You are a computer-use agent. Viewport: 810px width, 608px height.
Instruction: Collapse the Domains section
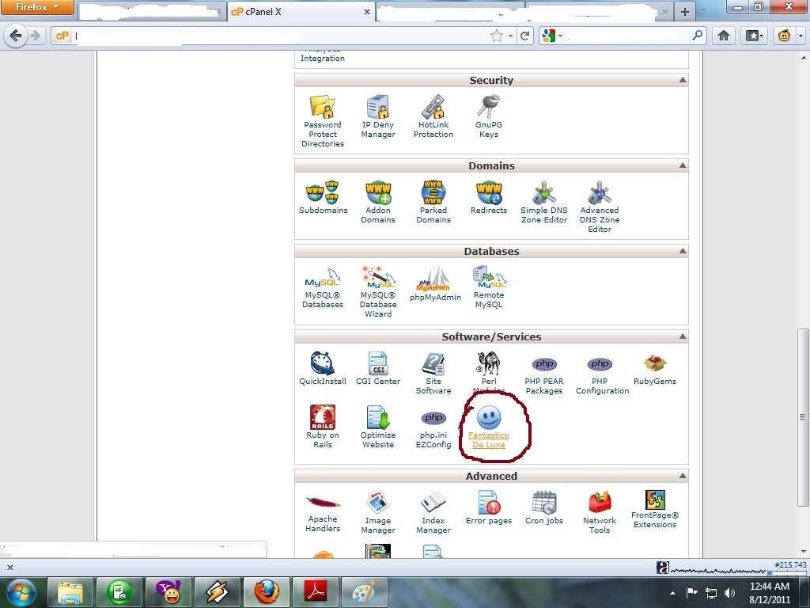(683, 165)
